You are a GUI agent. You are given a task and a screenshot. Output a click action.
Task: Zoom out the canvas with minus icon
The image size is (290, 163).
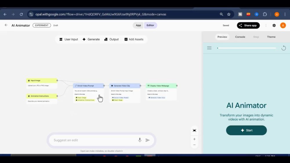[x=194, y=145]
